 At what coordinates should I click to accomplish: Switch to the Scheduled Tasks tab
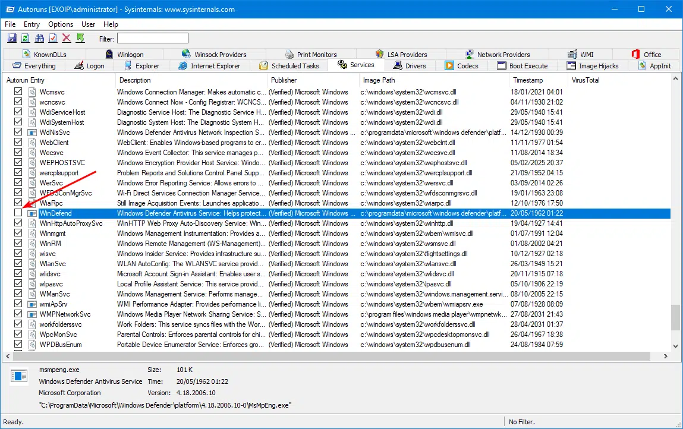289,66
